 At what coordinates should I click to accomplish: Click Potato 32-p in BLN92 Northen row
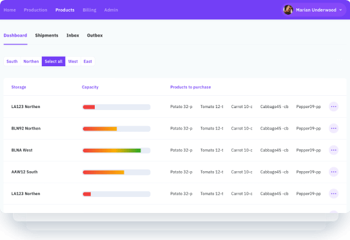click(x=181, y=128)
